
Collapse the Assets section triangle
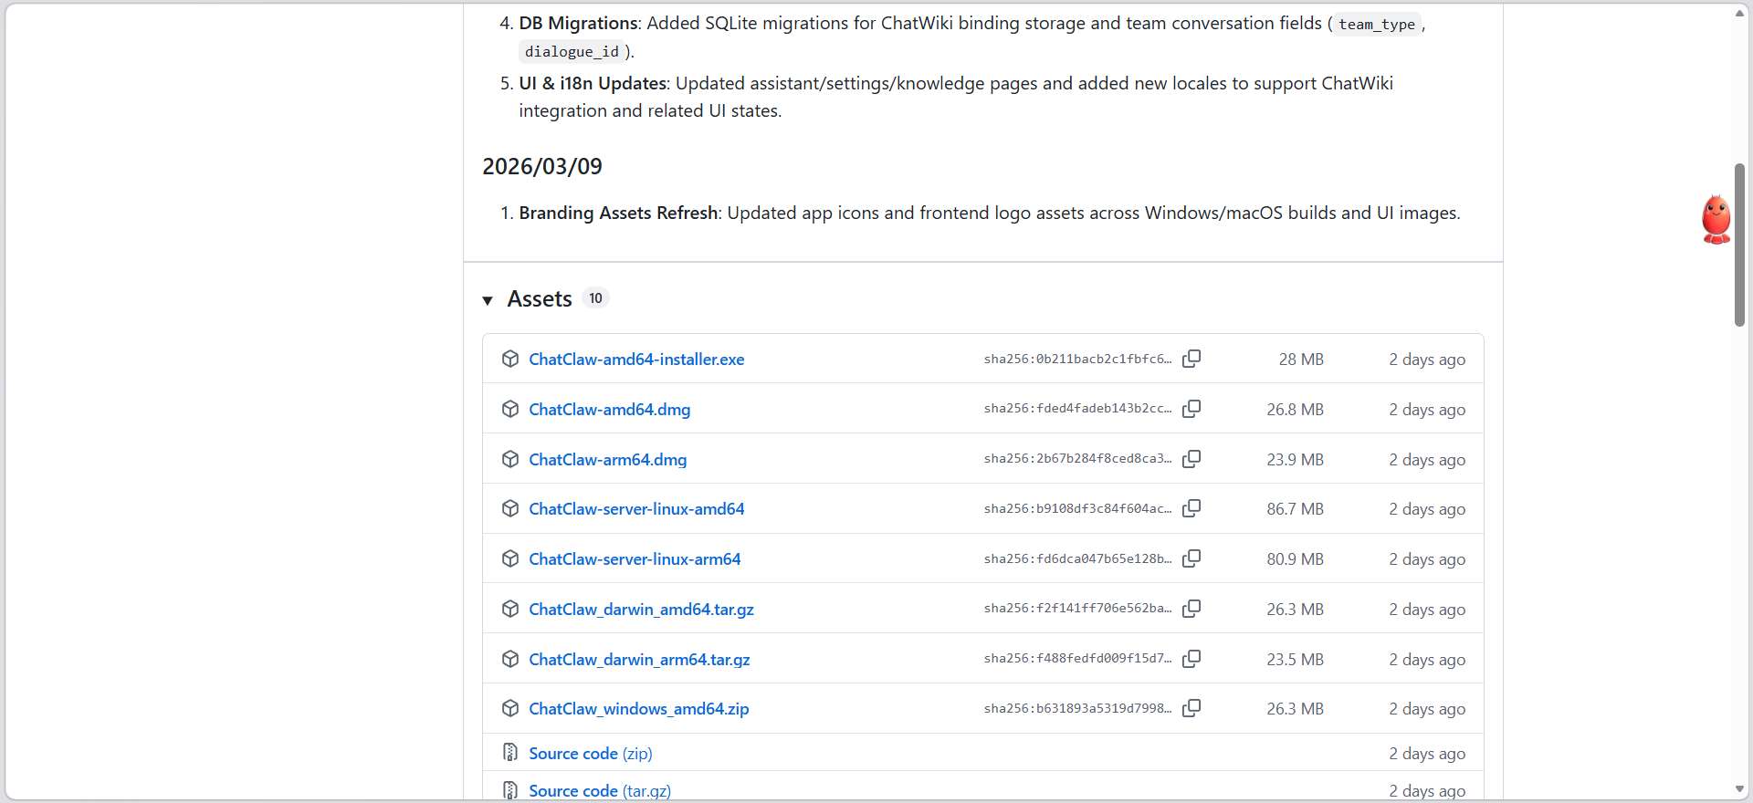click(x=488, y=300)
